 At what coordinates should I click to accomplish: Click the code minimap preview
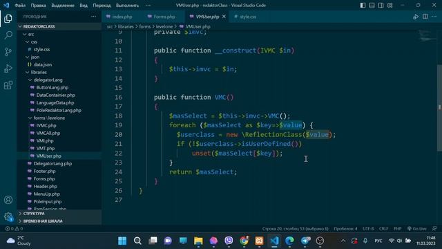[x=427, y=36]
